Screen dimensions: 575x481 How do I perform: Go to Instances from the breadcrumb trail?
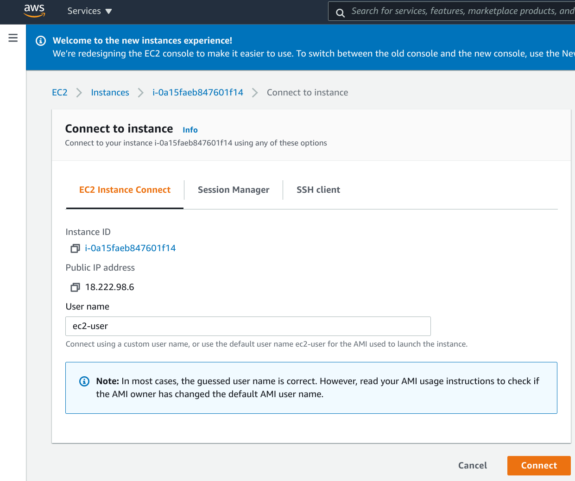(110, 92)
